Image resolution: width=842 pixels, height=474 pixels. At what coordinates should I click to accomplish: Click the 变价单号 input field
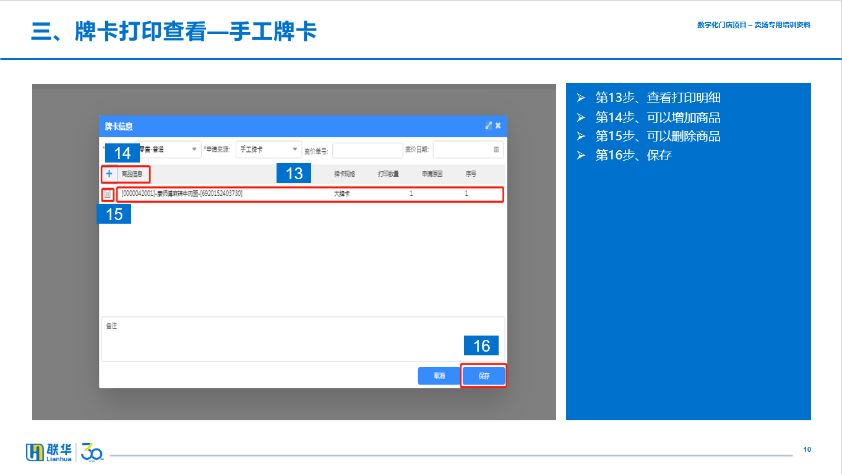tap(367, 150)
